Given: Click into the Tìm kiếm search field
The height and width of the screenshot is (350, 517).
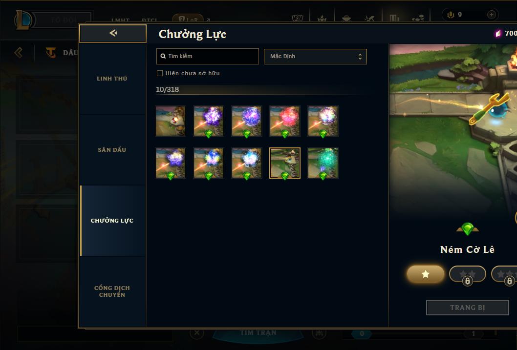Looking at the screenshot, I should point(207,56).
